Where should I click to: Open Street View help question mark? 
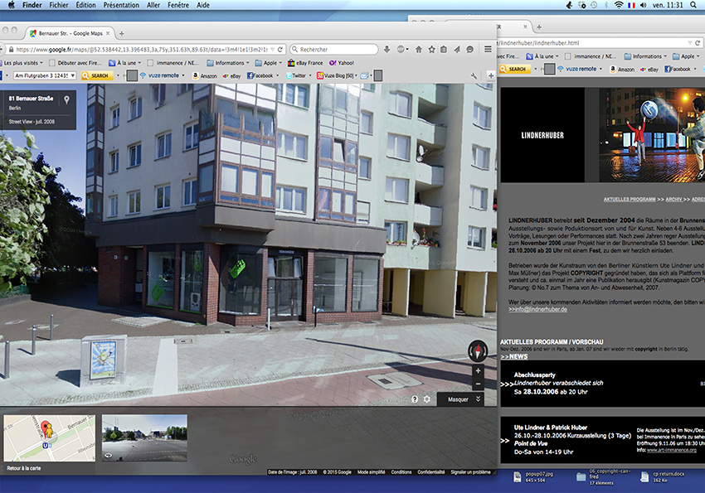click(x=415, y=399)
